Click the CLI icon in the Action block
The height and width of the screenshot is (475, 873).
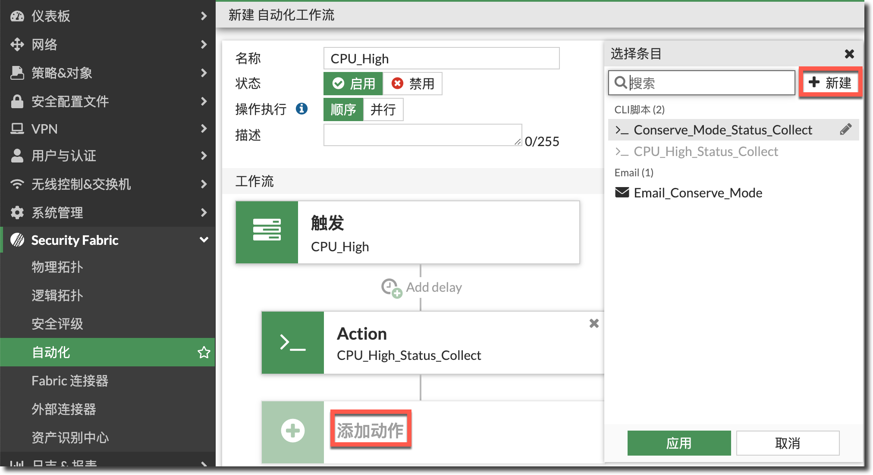293,343
